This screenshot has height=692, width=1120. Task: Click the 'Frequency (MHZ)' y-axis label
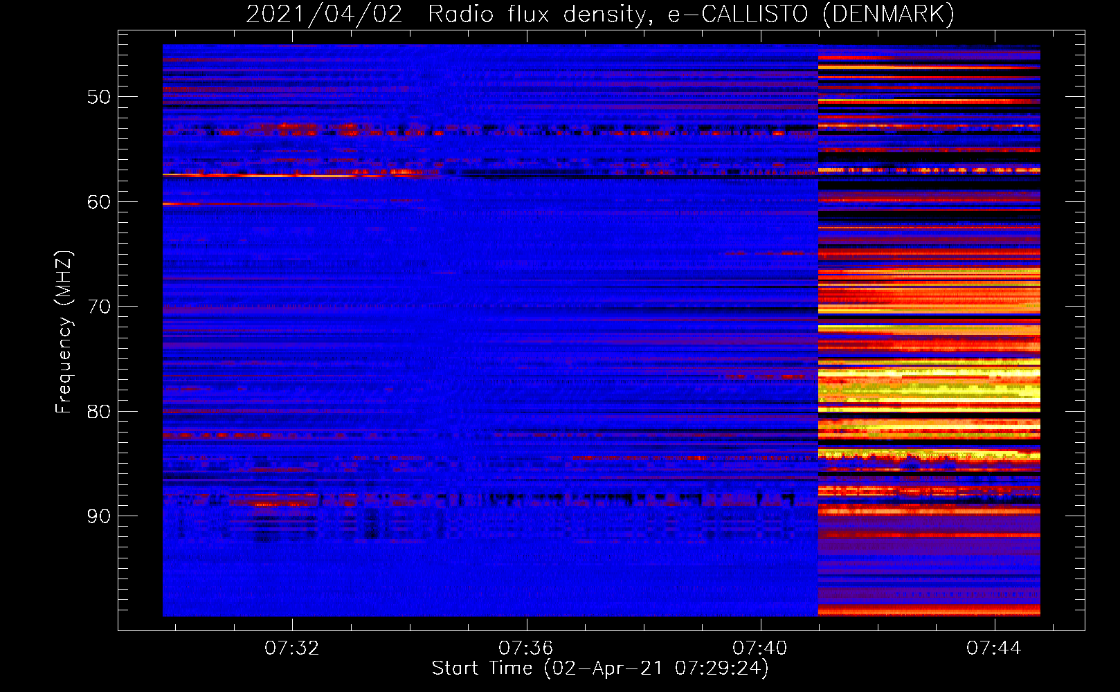click(64, 332)
